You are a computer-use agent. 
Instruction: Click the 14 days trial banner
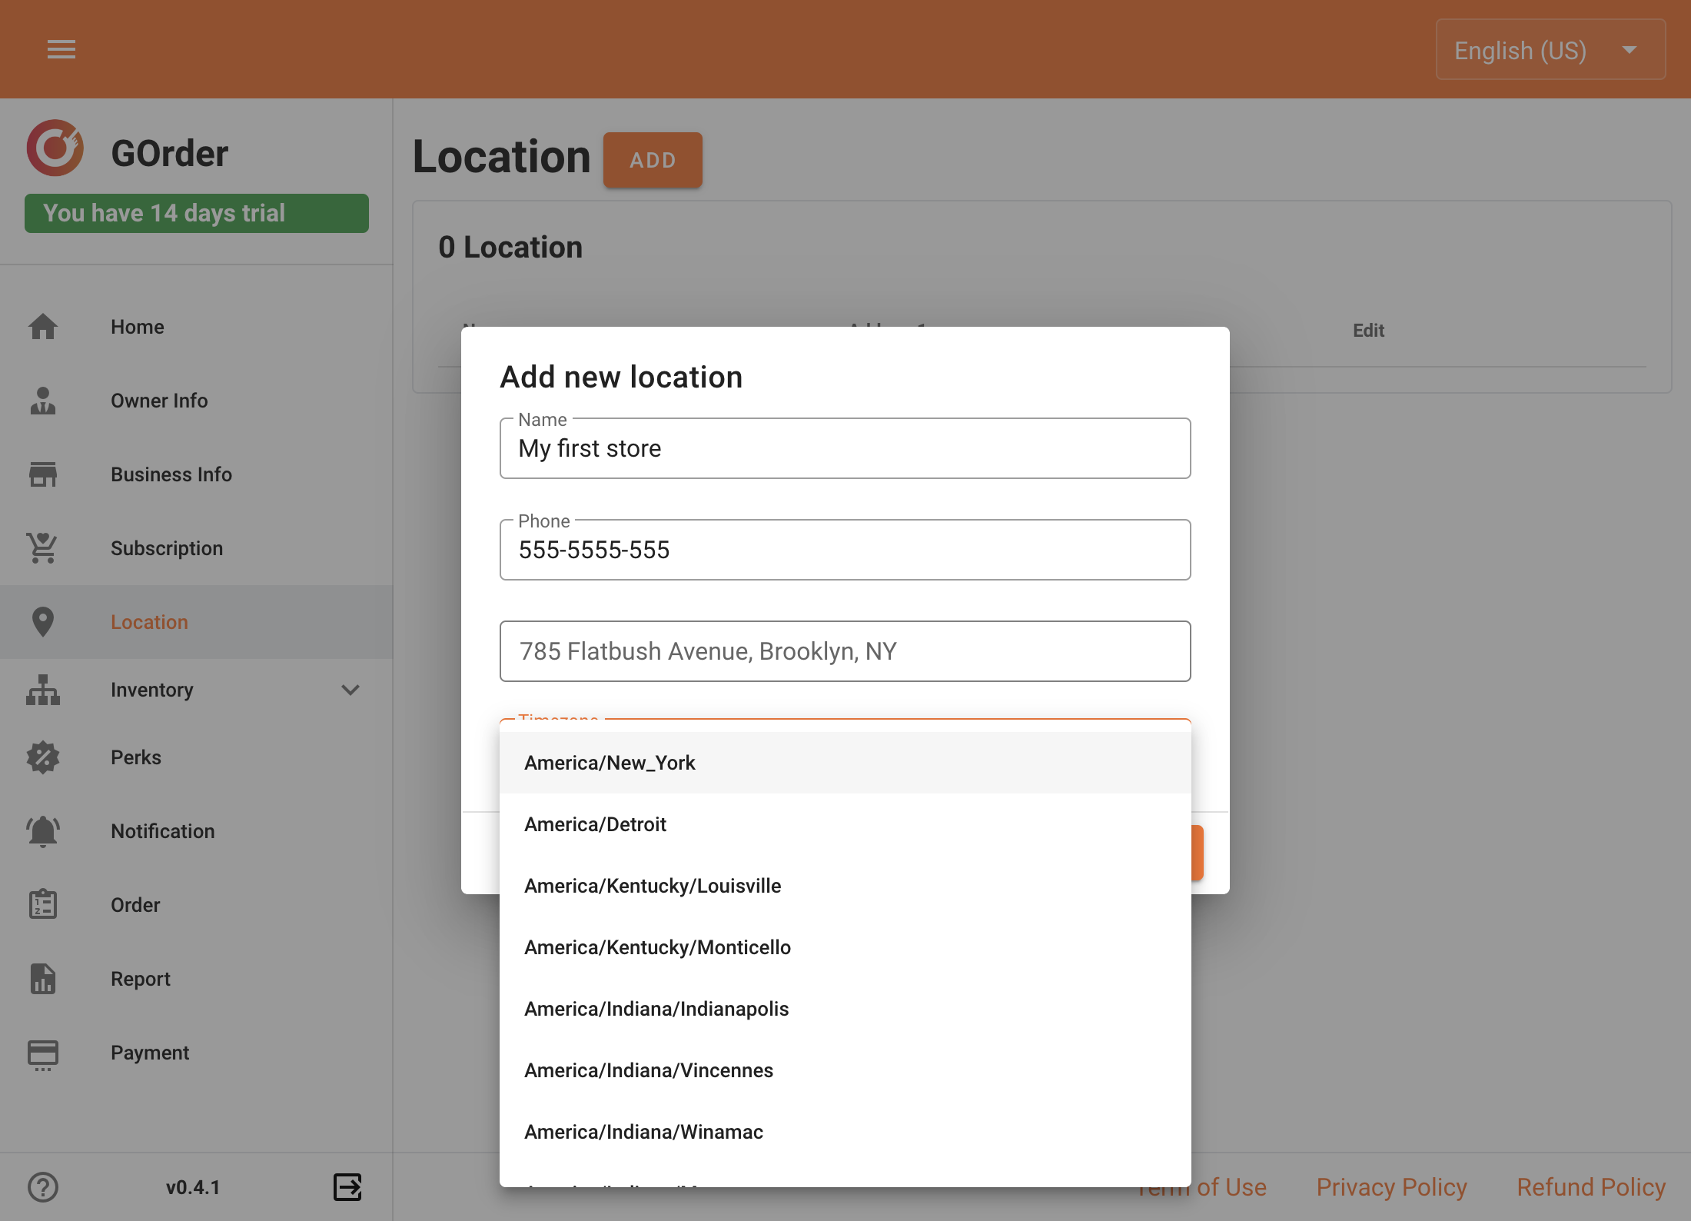(x=197, y=213)
